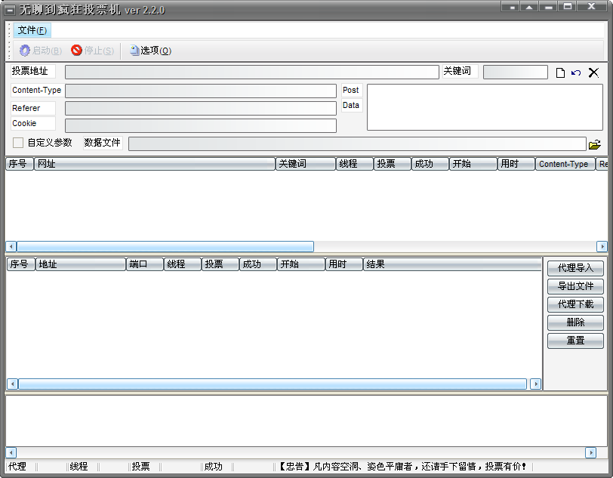The width and height of the screenshot is (613, 478).
Task: Click inside the 投票地址 input field
Action: (x=249, y=72)
